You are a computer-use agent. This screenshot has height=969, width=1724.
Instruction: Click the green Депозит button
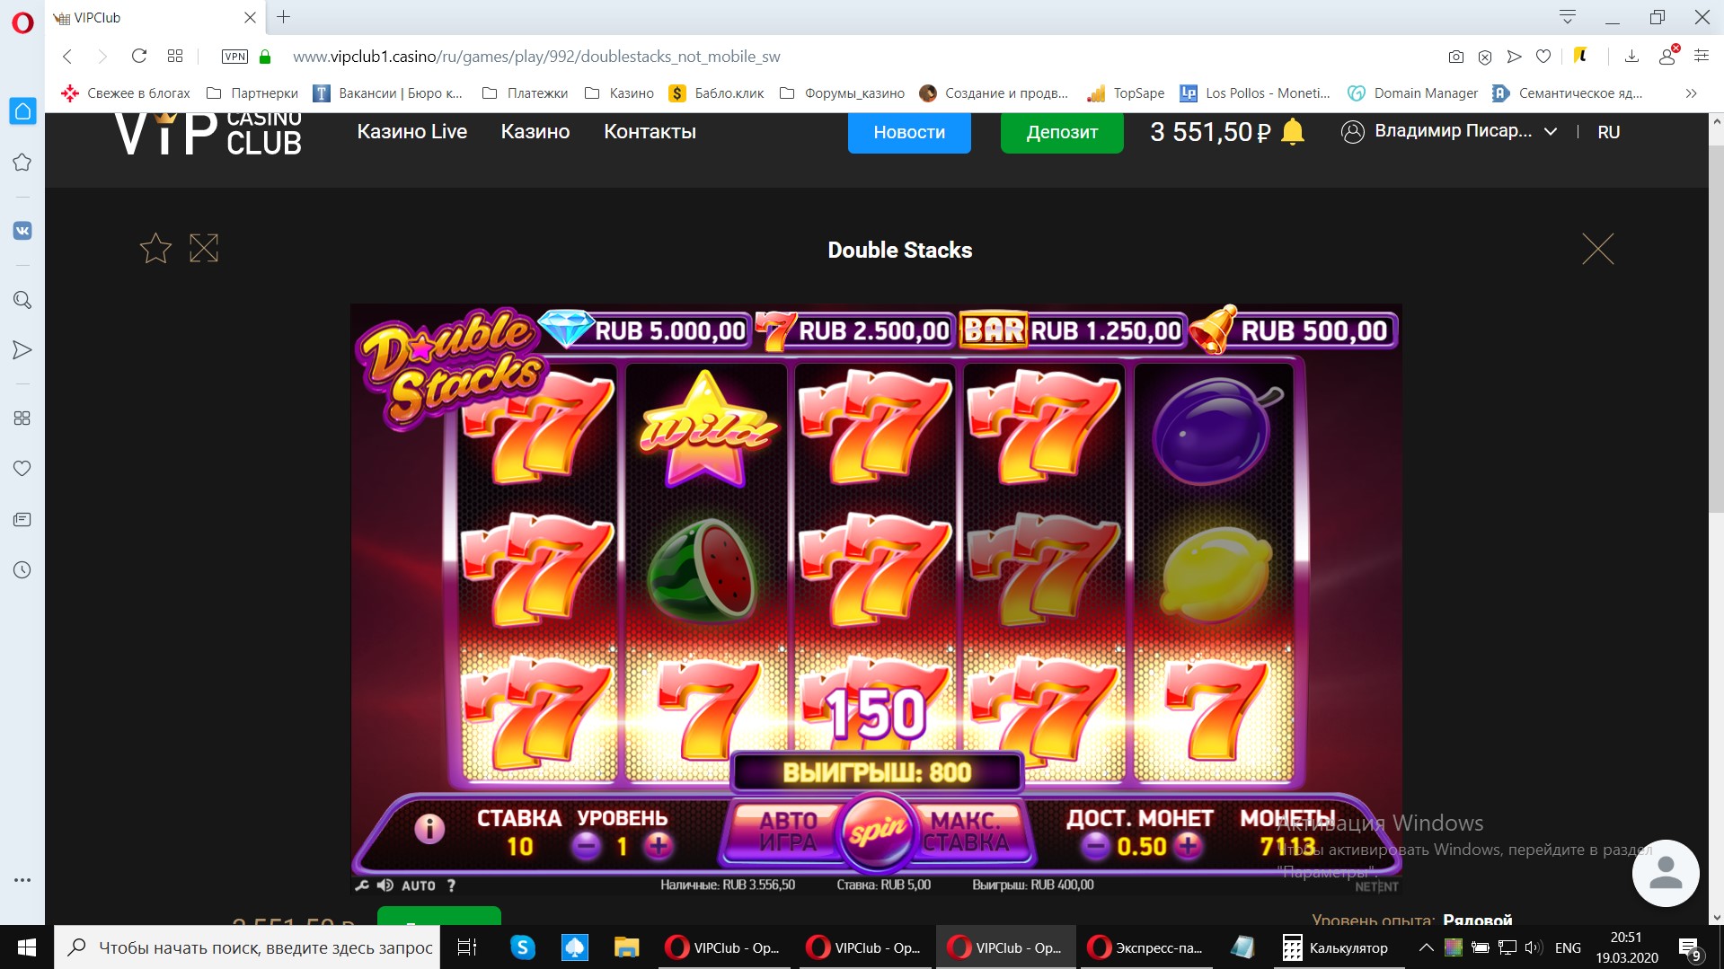click(1062, 132)
